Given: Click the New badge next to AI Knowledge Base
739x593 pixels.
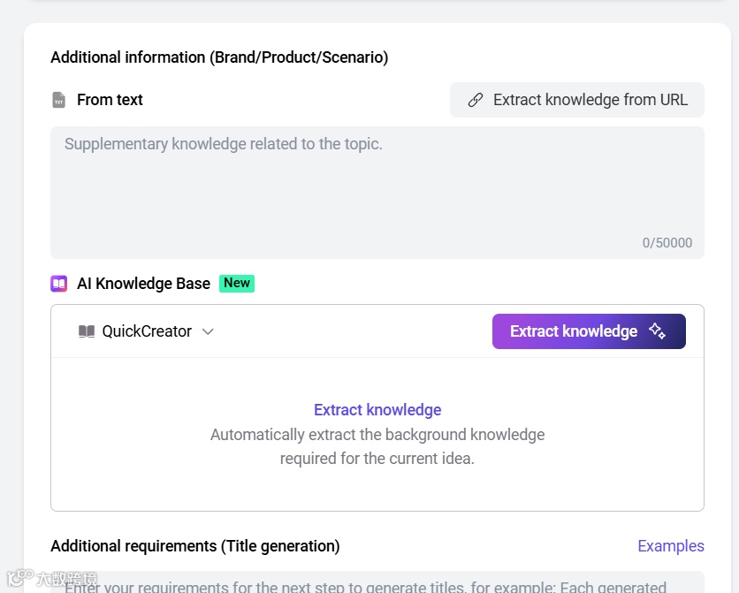Looking at the screenshot, I should [x=237, y=284].
